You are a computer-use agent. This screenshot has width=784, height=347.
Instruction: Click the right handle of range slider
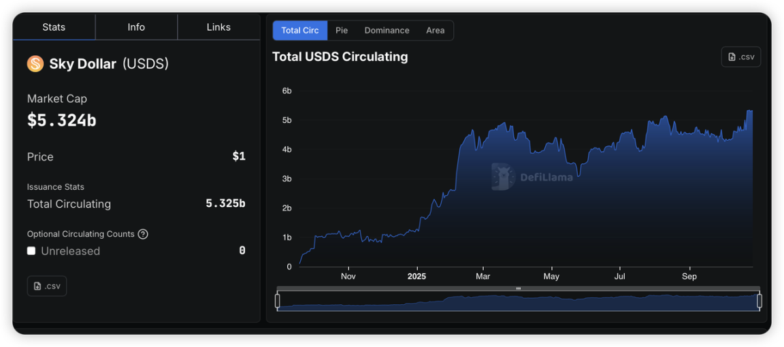(x=759, y=301)
